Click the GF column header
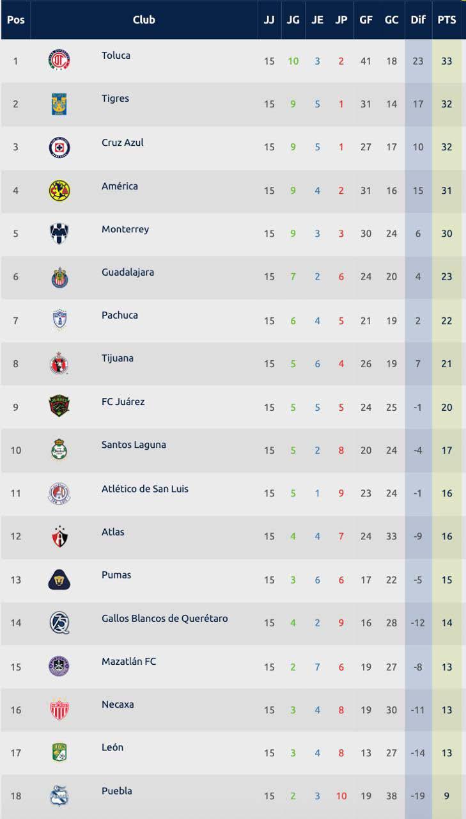The image size is (466, 819). [x=366, y=20]
